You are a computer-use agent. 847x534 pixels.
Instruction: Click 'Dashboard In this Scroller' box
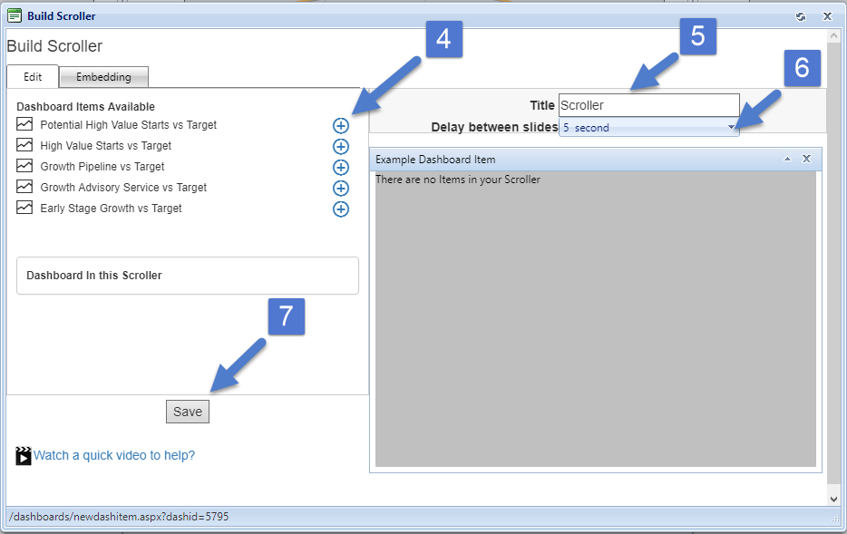[188, 276]
